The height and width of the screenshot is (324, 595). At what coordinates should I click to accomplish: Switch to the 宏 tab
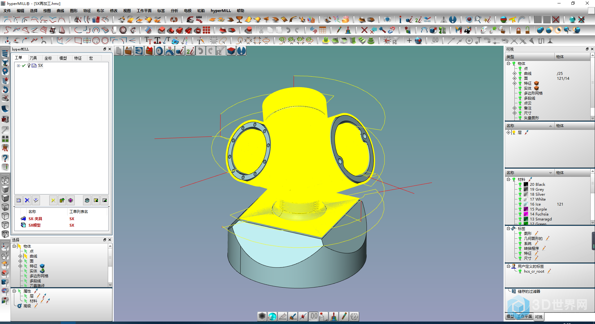coord(91,58)
